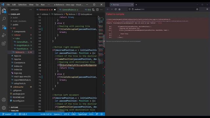Open the Selection menu
The image size is (210, 118).
[x=22, y=5]
